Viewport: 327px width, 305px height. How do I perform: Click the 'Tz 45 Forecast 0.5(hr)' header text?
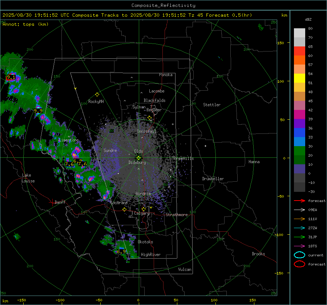pyautogui.click(x=220, y=15)
